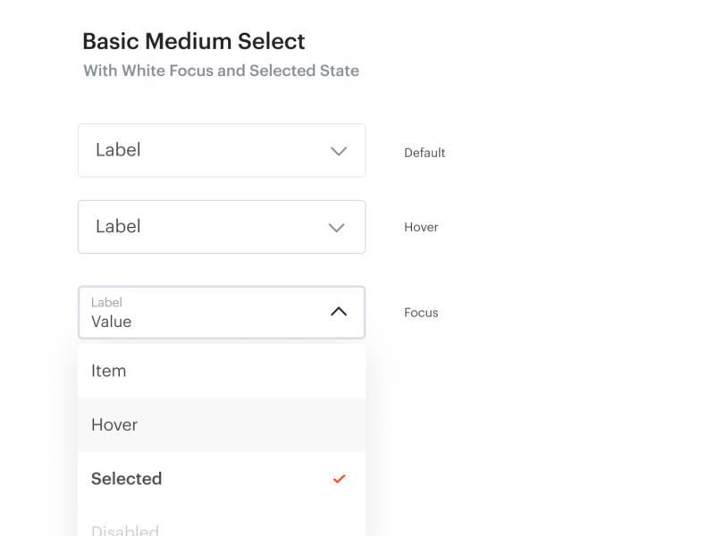Viewport: 715px width, 536px height.
Task: Open the Default select dropdown
Action: (222, 150)
